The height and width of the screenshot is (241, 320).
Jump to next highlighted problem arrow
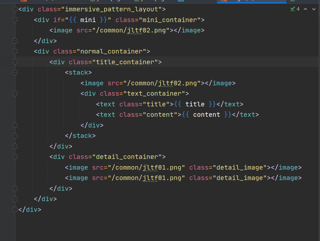(x=314, y=9)
